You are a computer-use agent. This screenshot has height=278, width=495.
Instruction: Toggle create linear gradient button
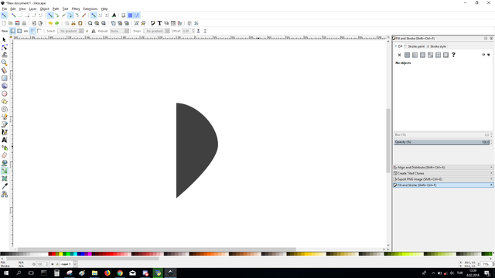point(12,31)
